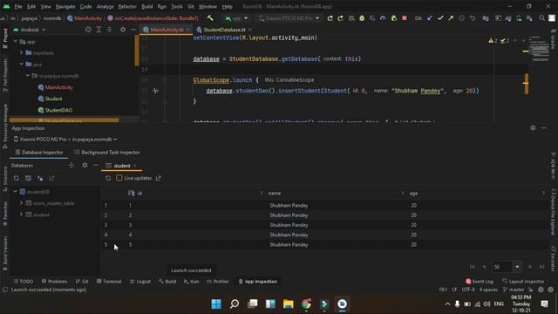Screen dimensions: 558x314
Task: Click the Make Project hammer icon
Action: tap(210, 18)
